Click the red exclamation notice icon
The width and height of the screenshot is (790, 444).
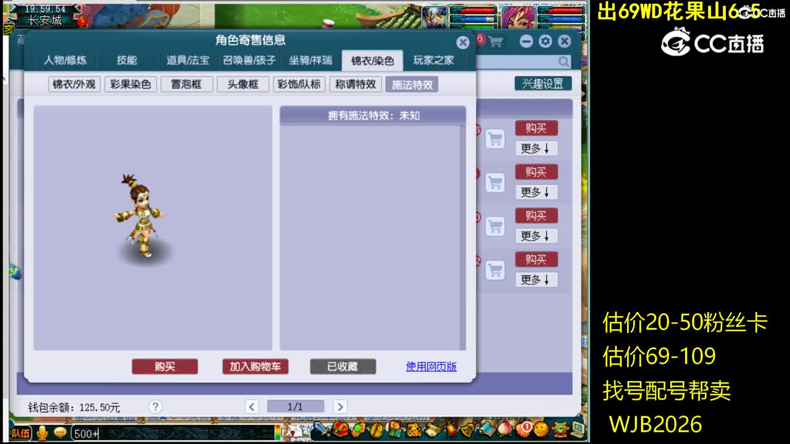525,429
